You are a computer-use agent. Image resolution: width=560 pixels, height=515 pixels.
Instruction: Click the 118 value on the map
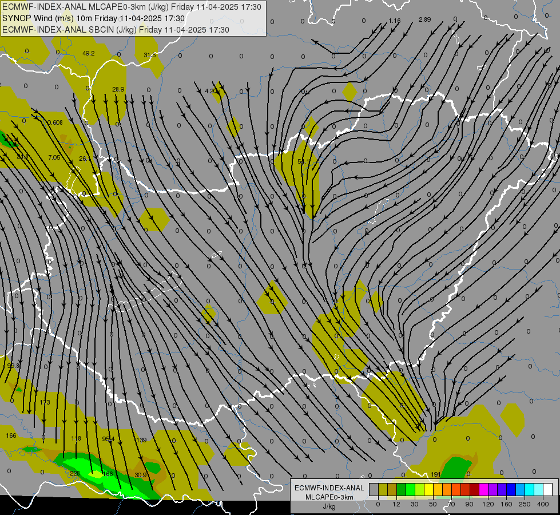point(76,438)
